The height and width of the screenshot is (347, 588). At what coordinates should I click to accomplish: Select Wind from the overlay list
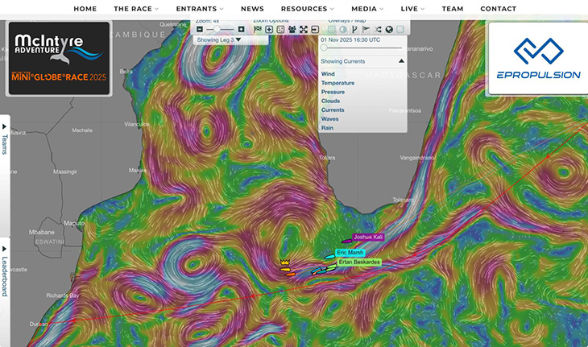[328, 74]
